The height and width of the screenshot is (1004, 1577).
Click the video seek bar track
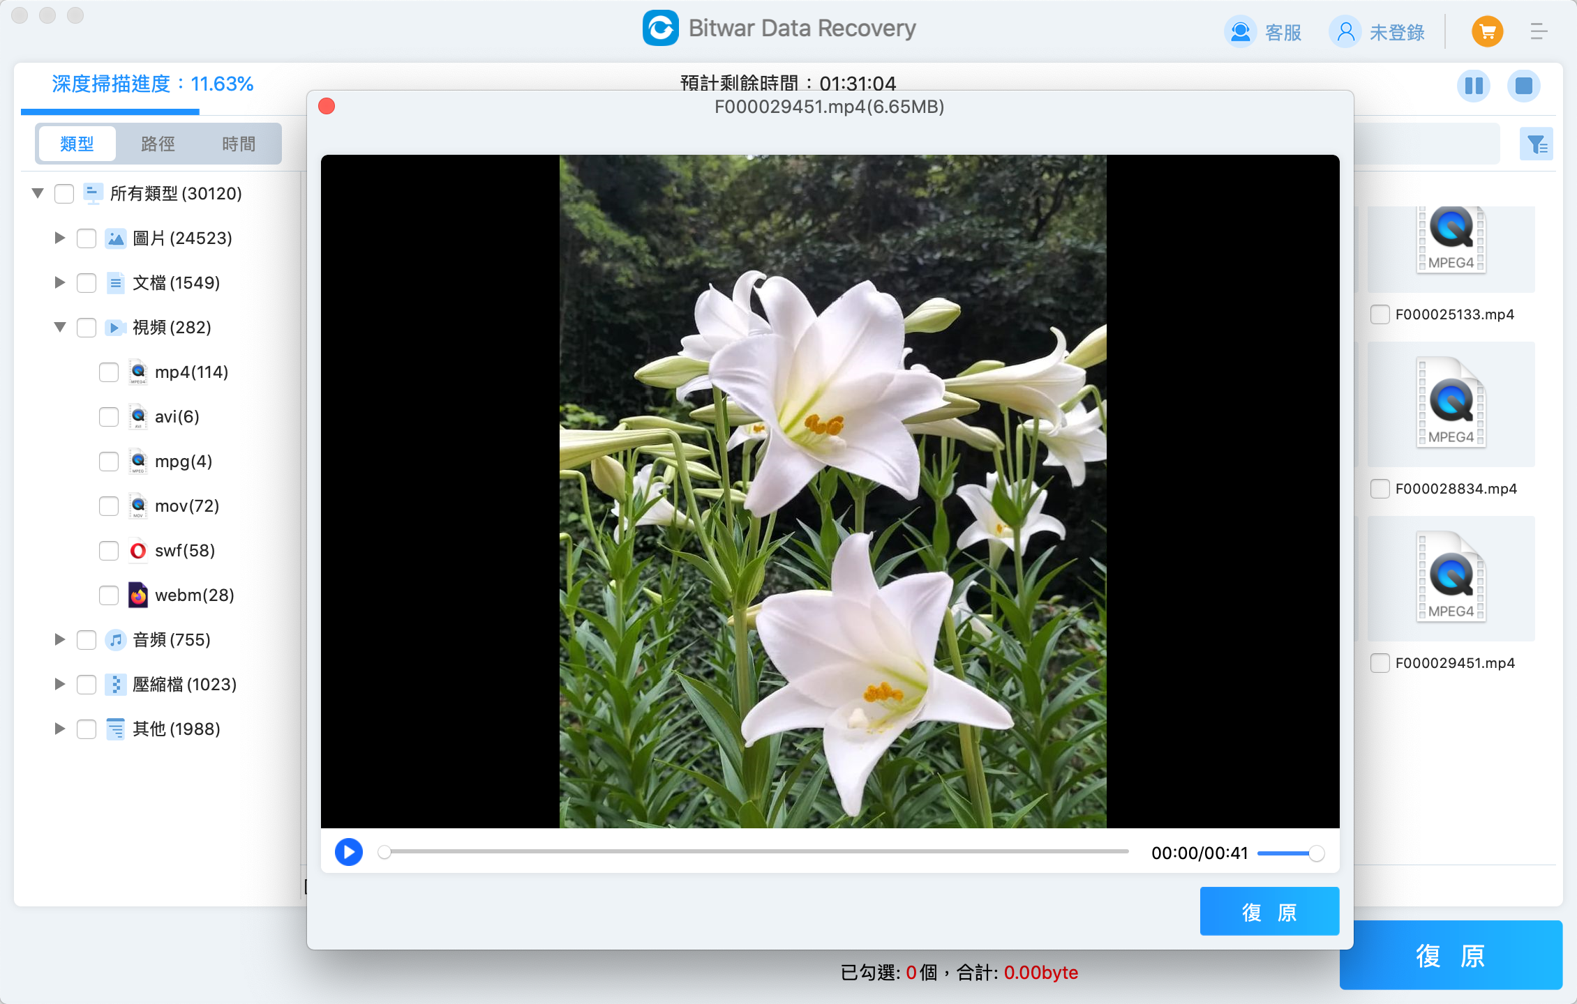[x=754, y=852]
